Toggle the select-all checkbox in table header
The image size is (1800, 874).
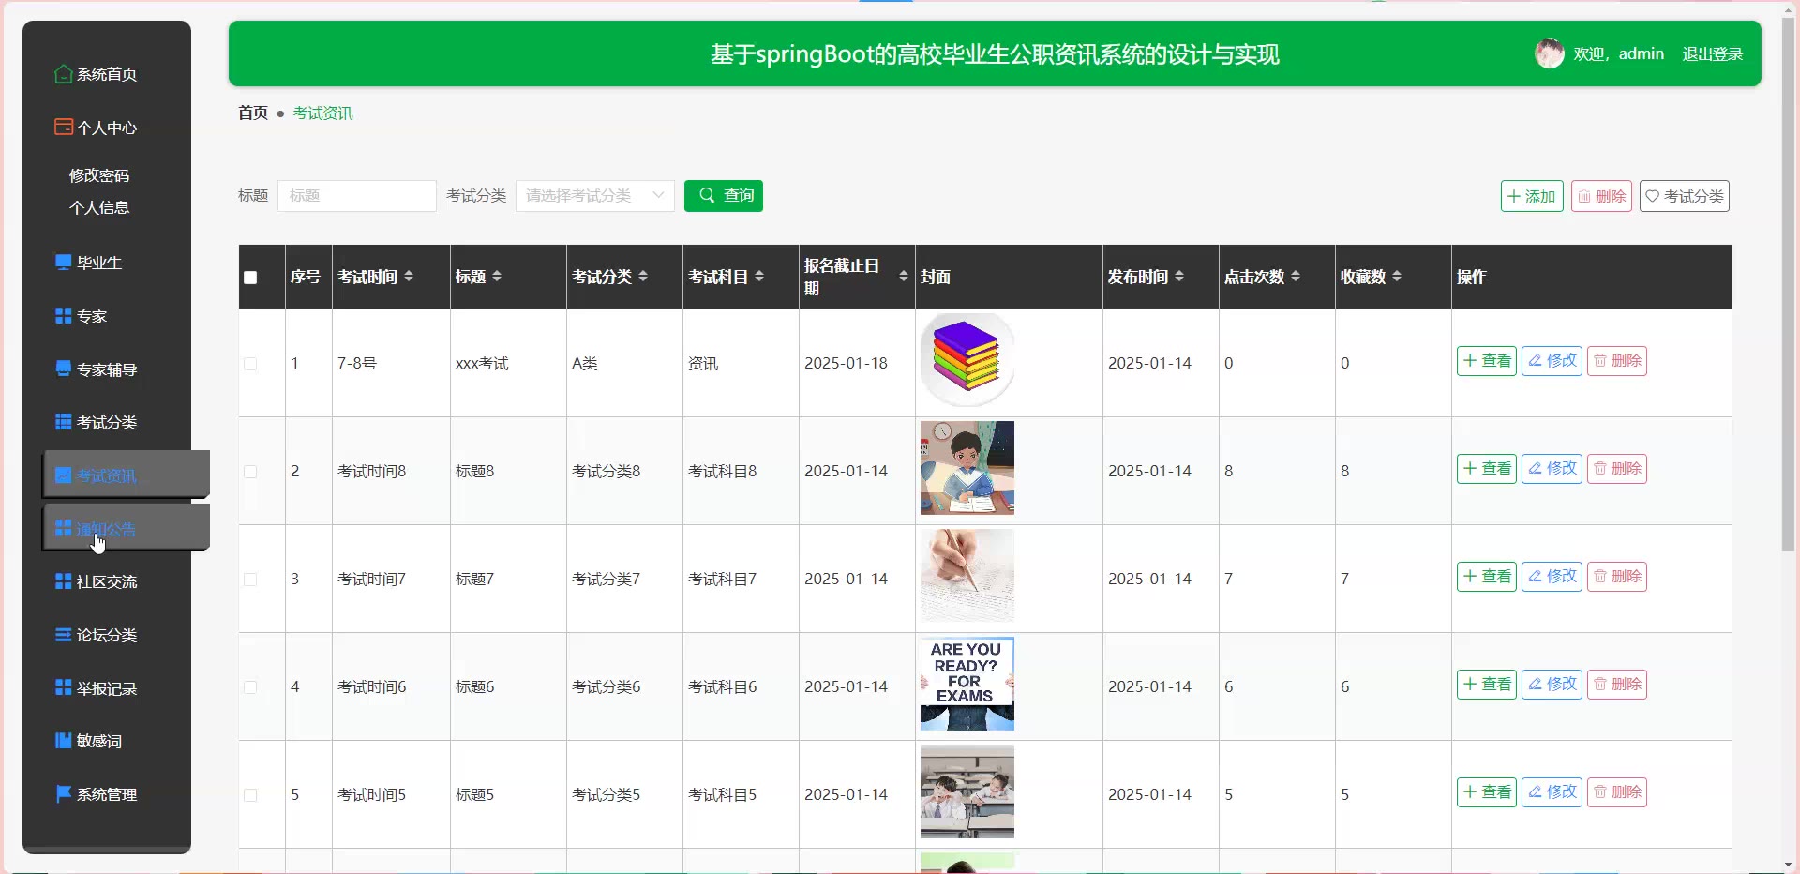tap(250, 278)
